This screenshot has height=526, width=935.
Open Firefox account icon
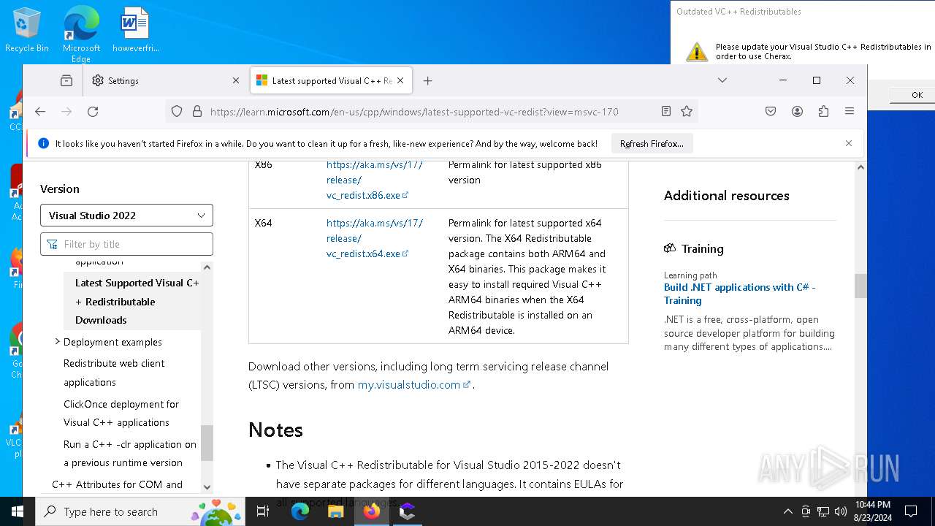tap(797, 111)
